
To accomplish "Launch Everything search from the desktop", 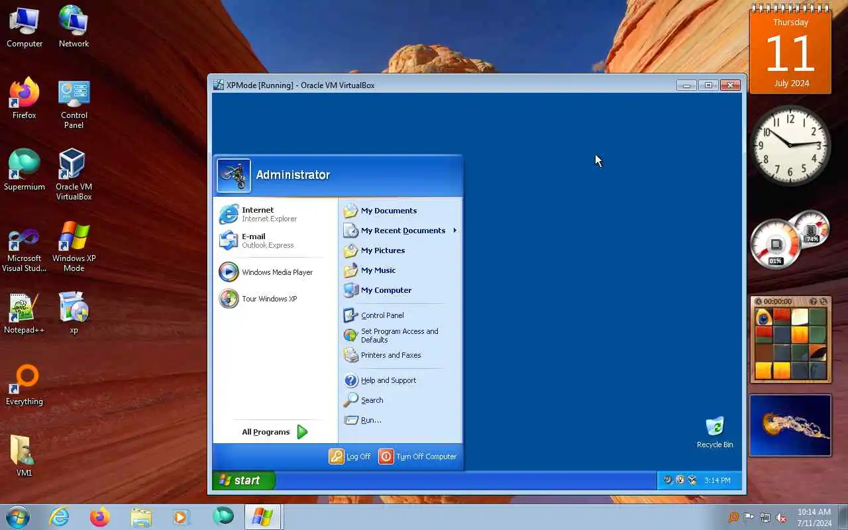I will 25,385.
